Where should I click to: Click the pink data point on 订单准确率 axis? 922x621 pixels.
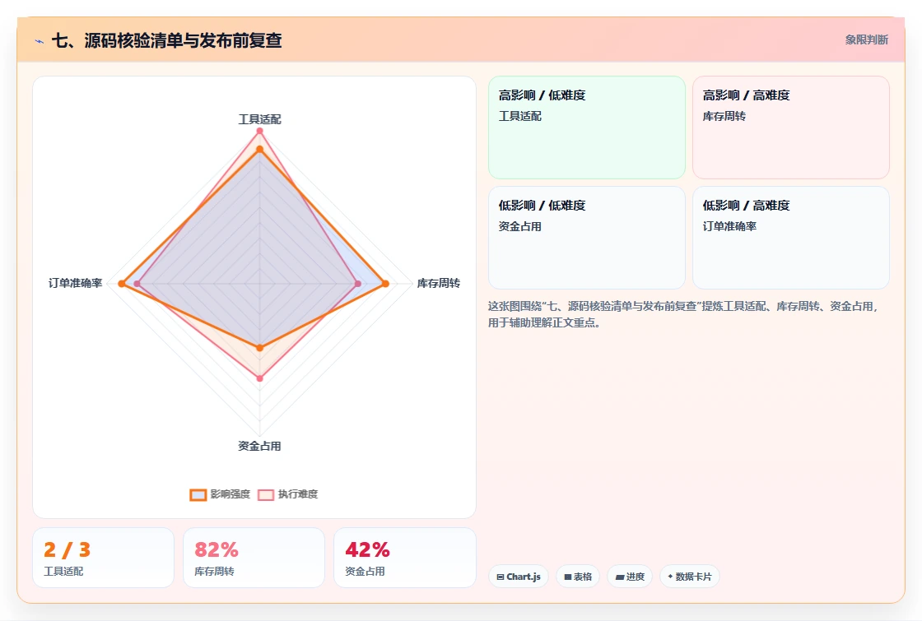[x=137, y=284]
